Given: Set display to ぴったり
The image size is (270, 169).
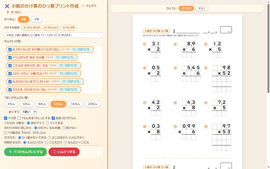Looking at the screenshot, I should click(x=186, y=8).
